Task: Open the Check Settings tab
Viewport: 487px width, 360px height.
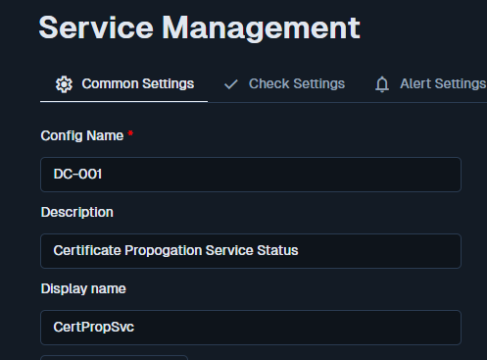Action: pos(284,84)
